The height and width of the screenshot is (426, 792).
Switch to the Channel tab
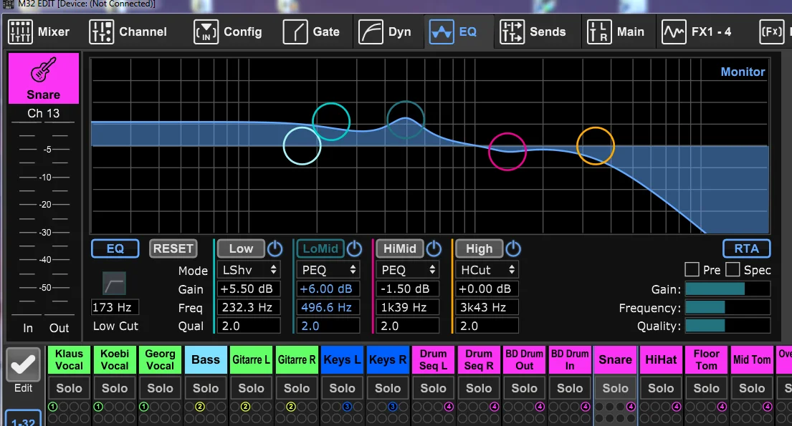click(128, 32)
